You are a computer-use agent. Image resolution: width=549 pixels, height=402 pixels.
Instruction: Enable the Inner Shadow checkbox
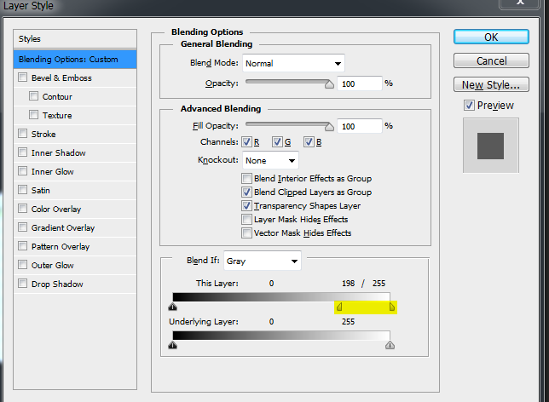(x=23, y=152)
